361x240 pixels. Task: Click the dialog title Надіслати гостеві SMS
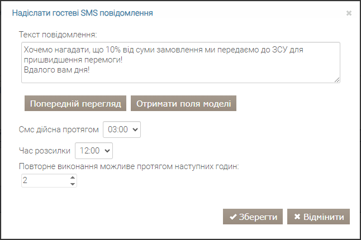[82, 13]
